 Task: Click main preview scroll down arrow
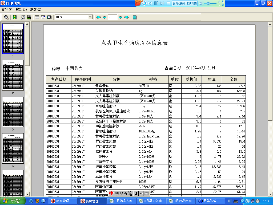(x=270, y=194)
